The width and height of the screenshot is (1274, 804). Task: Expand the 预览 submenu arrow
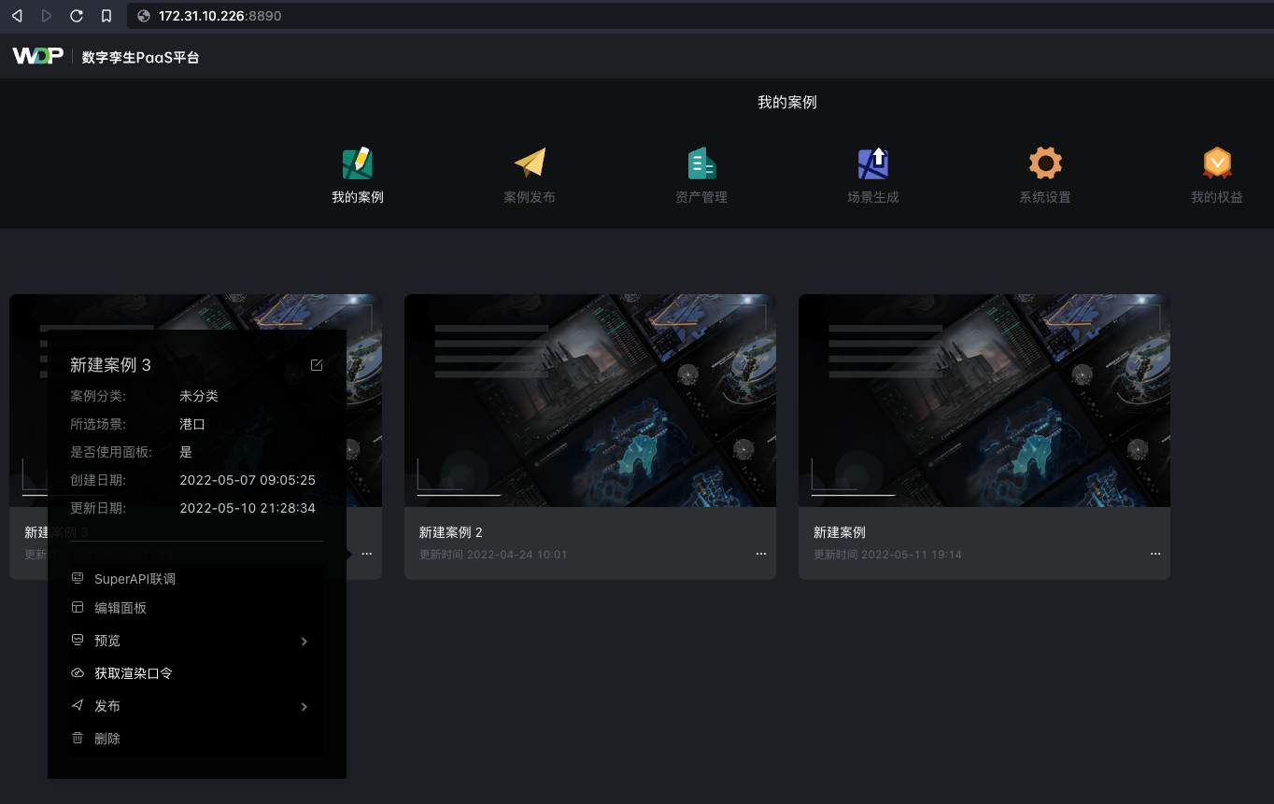pos(304,642)
